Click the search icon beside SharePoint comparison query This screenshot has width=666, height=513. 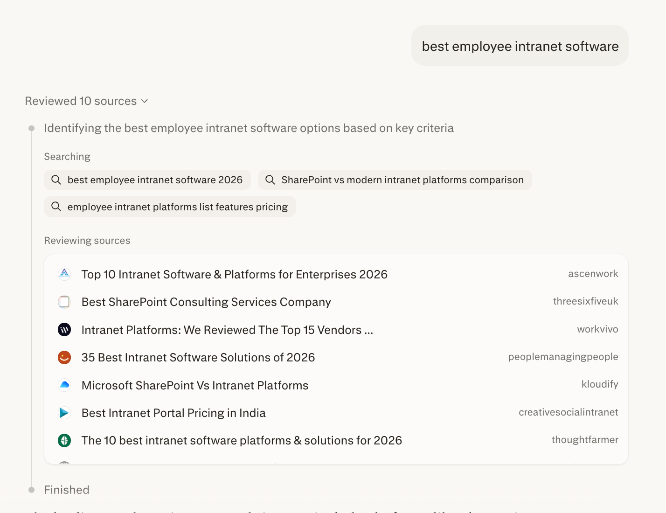(x=271, y=180)
